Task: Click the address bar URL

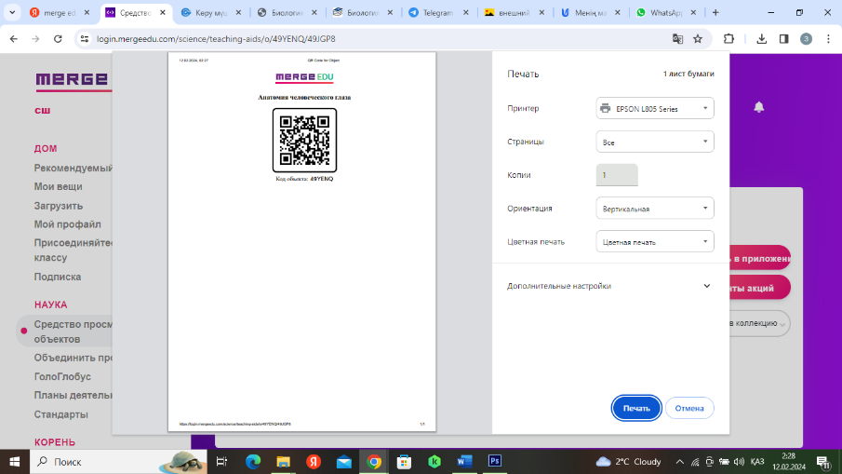Action: click(x=216, y=39)
